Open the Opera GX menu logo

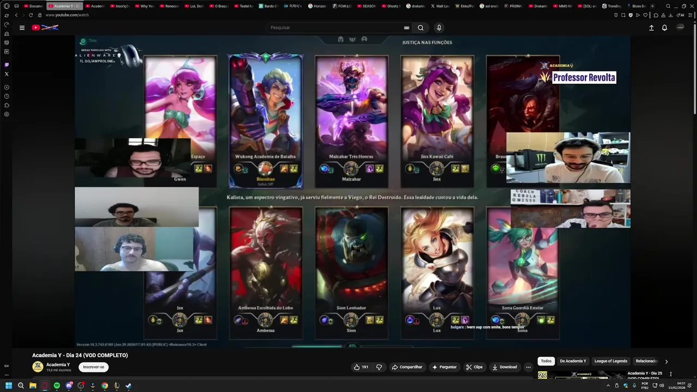[7, 6]
